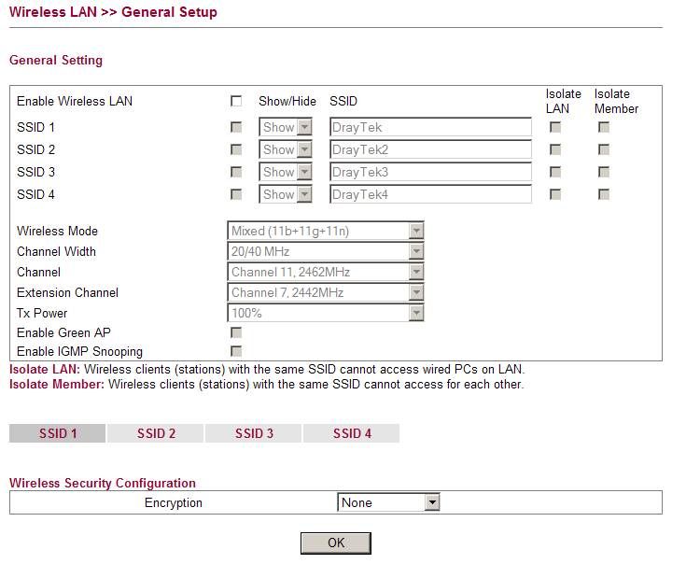Image resolution: width=700 pixels, height=564 pixels.
Task: Check Isolate Member for SSID 1
Action: (604, 127)
